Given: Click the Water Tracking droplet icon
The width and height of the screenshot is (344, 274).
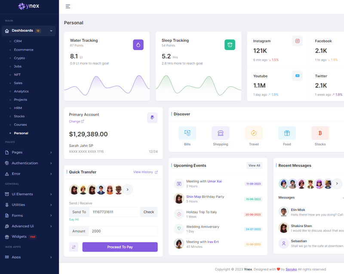Looking at the screenshot, I should pyautogui.click(x=138, y=44).
